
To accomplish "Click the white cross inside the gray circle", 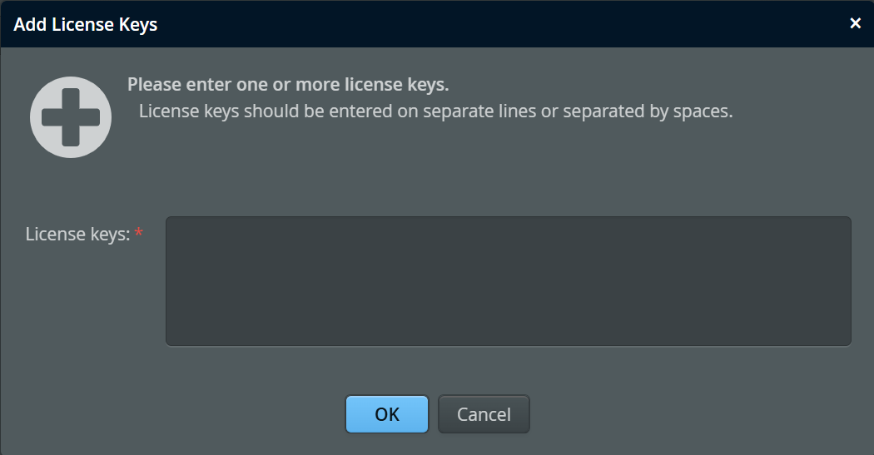I will [71, 117].
